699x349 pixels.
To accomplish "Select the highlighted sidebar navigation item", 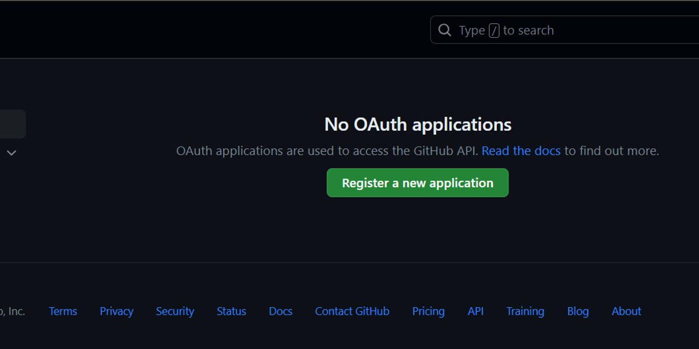I will [x=12, y=124].
